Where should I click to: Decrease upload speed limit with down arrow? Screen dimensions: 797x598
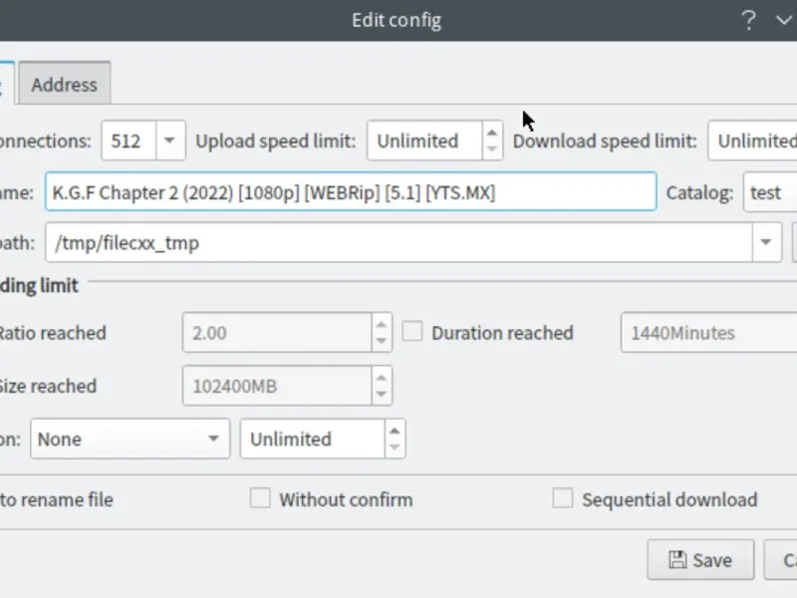[492, 149]
